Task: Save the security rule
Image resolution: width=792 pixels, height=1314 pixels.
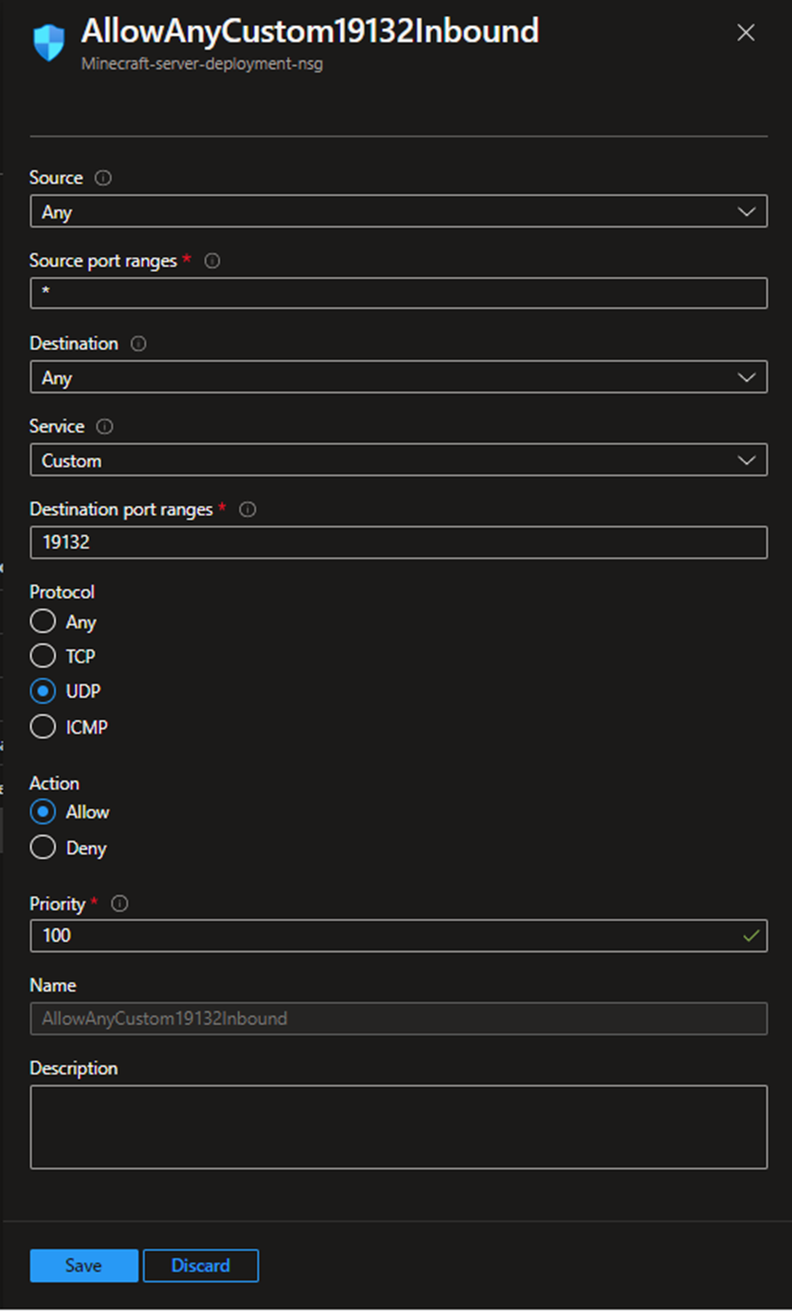Action: tap(84, 1266)
